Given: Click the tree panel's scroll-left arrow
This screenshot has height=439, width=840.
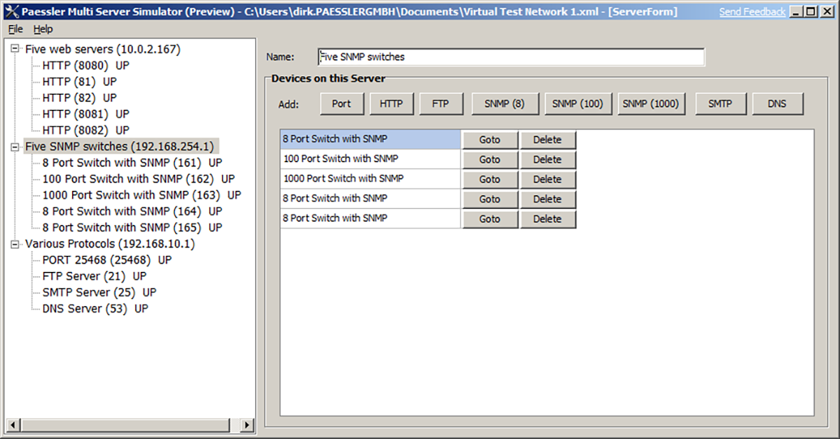Looking at the screenshot, I should tap(13, 425).
